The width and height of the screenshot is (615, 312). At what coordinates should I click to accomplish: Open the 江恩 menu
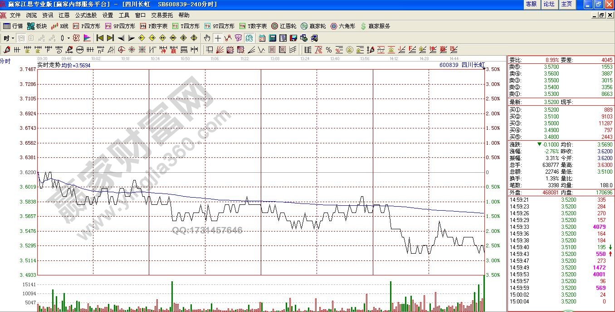pos(64,15)
